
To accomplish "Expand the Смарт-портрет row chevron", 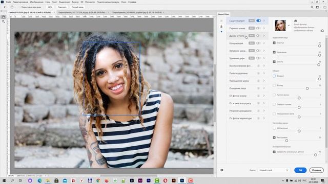I will pos(264,20).
